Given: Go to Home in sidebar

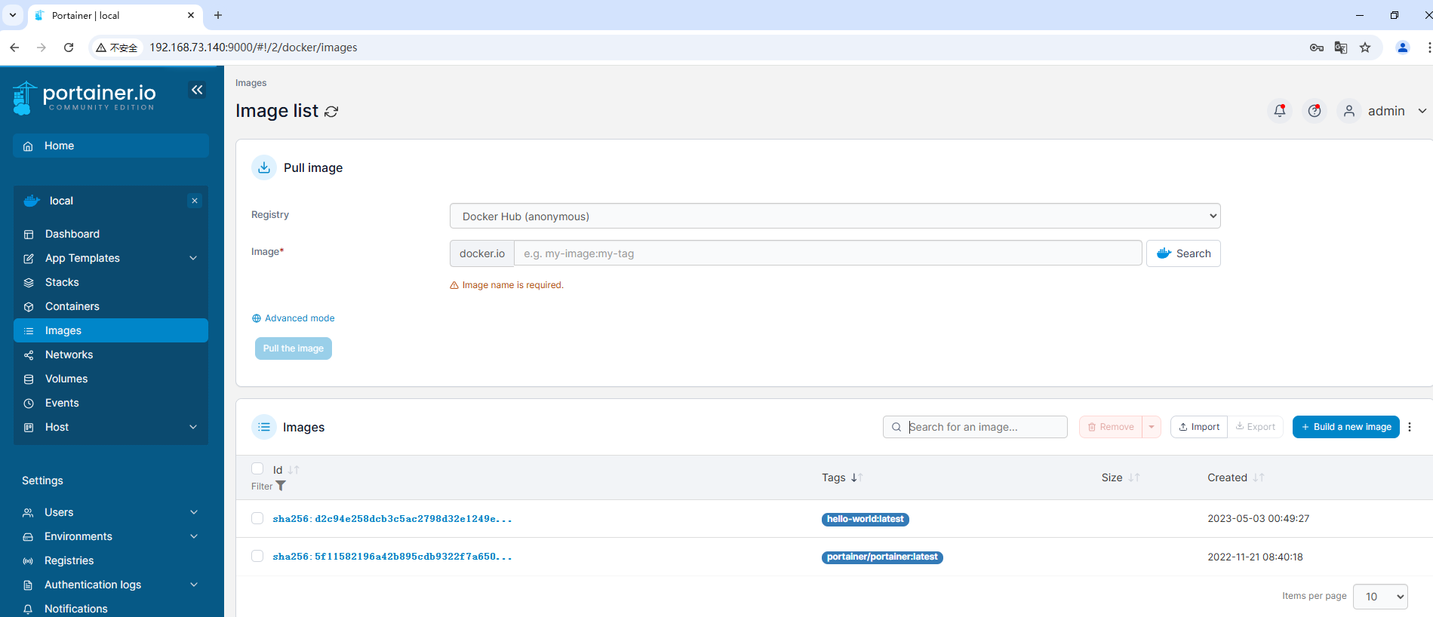Looking at the screenshot, I should pyautogui.click(x=111, y=146).
